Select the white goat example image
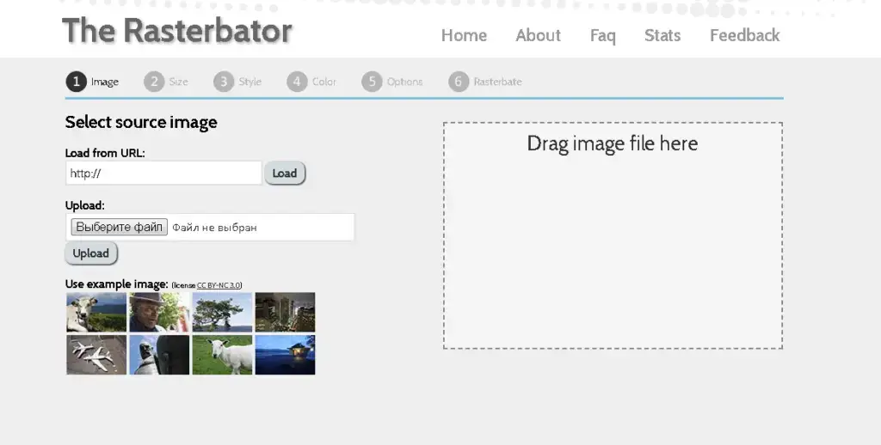This screenshot has height=445, width=881. [x=222, y=355]
